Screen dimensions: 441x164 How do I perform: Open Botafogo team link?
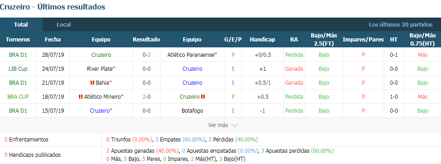tap(192, 111)
